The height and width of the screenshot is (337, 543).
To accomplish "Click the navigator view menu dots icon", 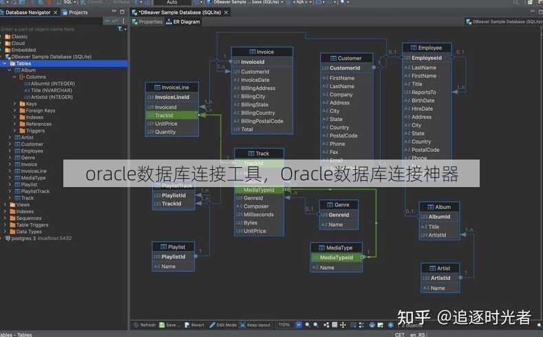I will [x=123, y=21].
